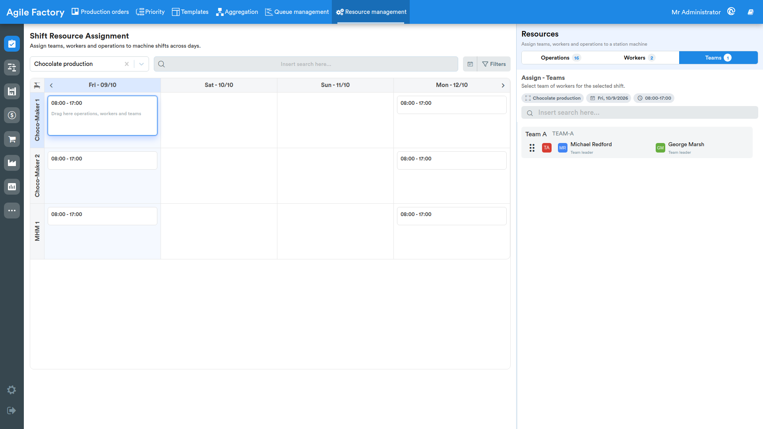This screenshot has height=429, width=763.
Task: Open the clipboard checklist sidebar icon
Action: click(12, 44)
